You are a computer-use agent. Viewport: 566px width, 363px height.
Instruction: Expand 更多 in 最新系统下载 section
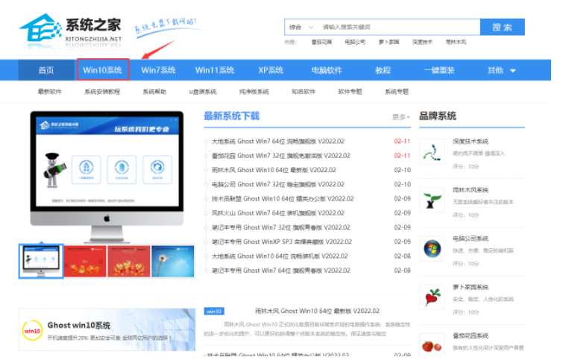[400, 117]
